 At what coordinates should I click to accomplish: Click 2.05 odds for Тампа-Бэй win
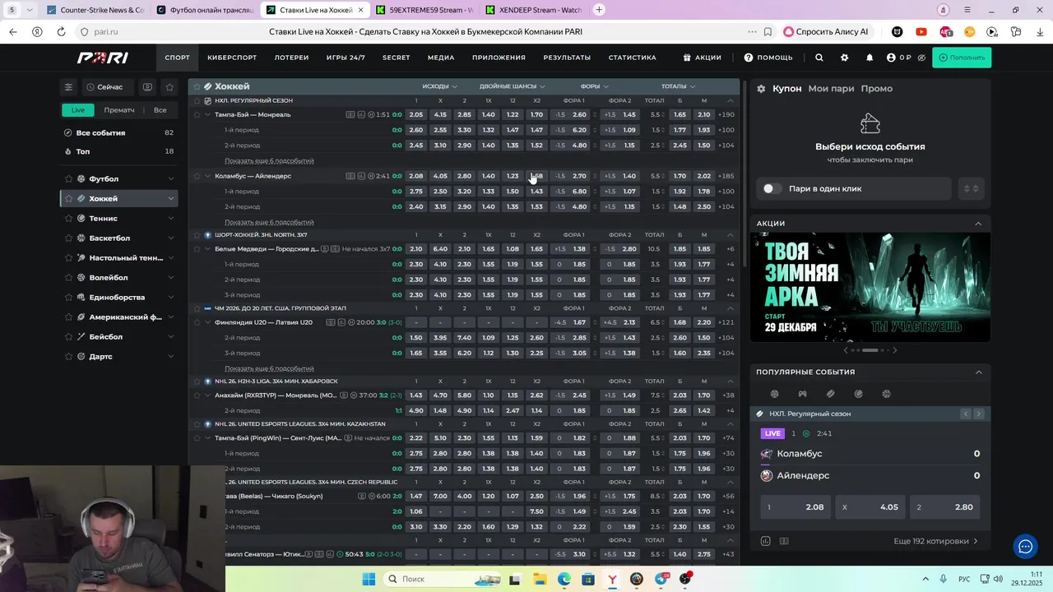tap(415, 114)
